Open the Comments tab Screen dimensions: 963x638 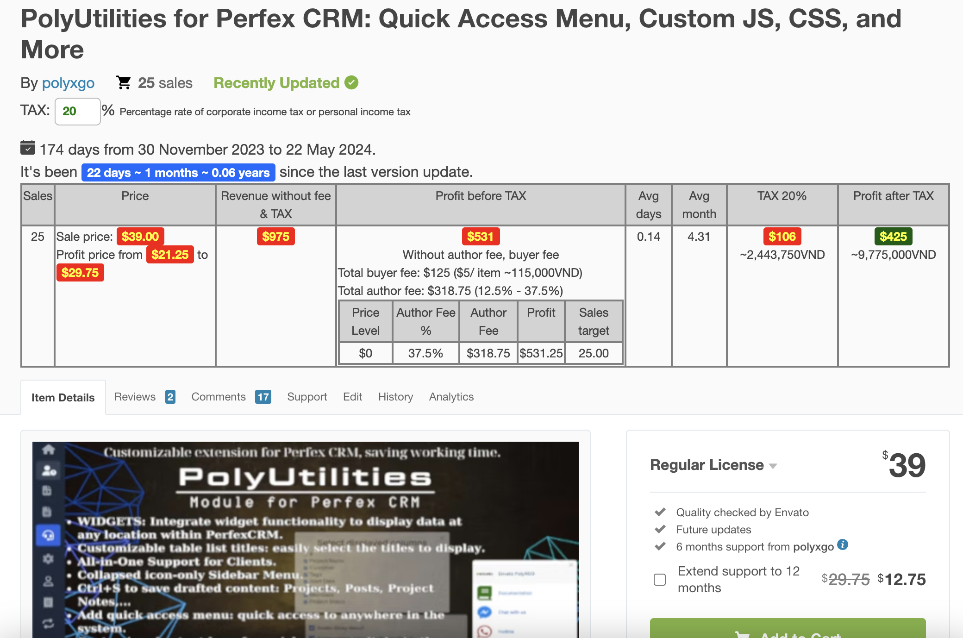[218, 397]
